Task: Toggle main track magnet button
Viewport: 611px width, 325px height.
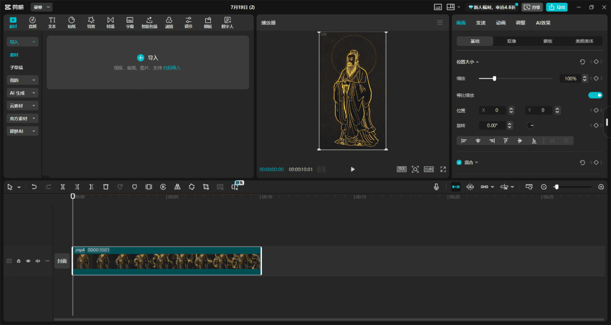Action: point(455,187)
